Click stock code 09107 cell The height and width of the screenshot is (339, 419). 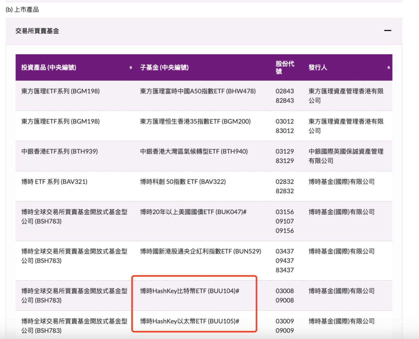(285, 221)
